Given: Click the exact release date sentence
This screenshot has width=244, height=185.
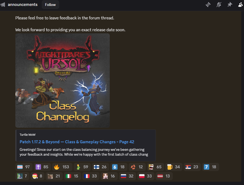Looking at the screenshot, I should pos(70,30).
